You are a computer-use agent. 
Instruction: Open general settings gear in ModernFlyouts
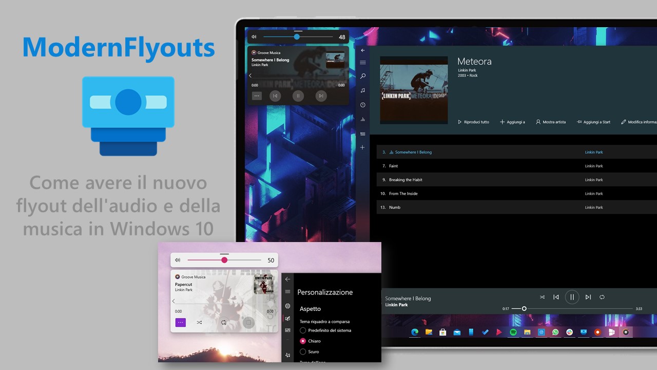pyautogui.click(x=287, y=306)
